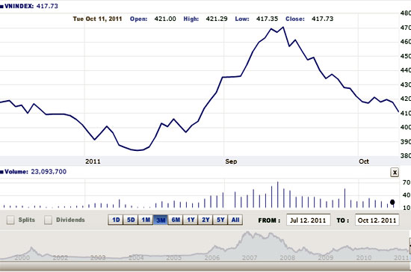Click the 2010 label in overview chart
Screen dimensions: 411x272
[364, 258]
